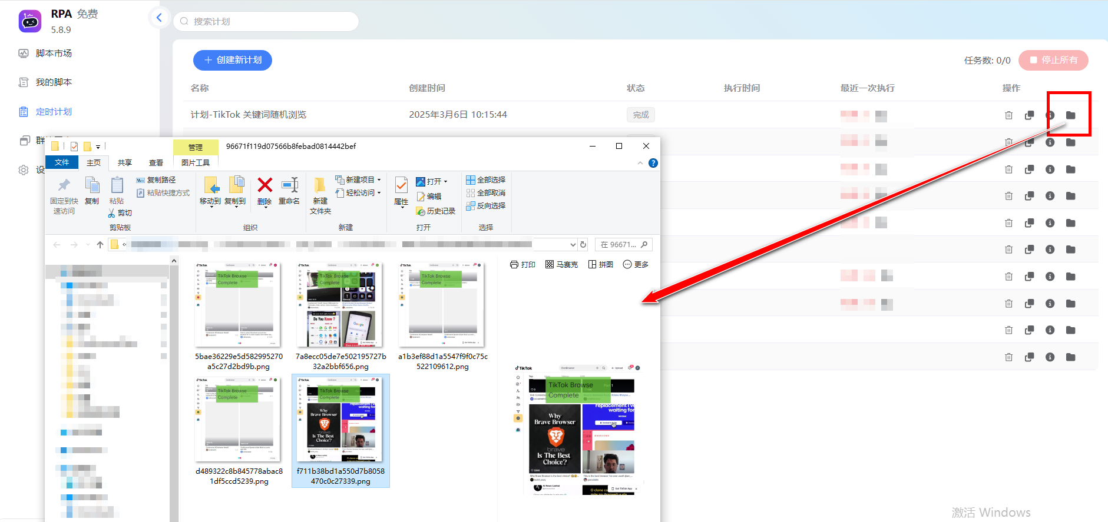Image resolution: width=1108 pixels, height=522 pixels.
Task: Collapse the Explorer ribbon with the chevron
Action: 640,163
